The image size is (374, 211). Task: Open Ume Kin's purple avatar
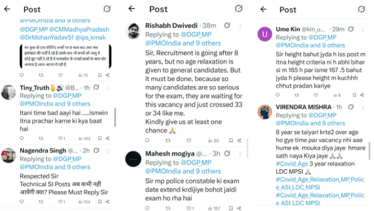265,33
